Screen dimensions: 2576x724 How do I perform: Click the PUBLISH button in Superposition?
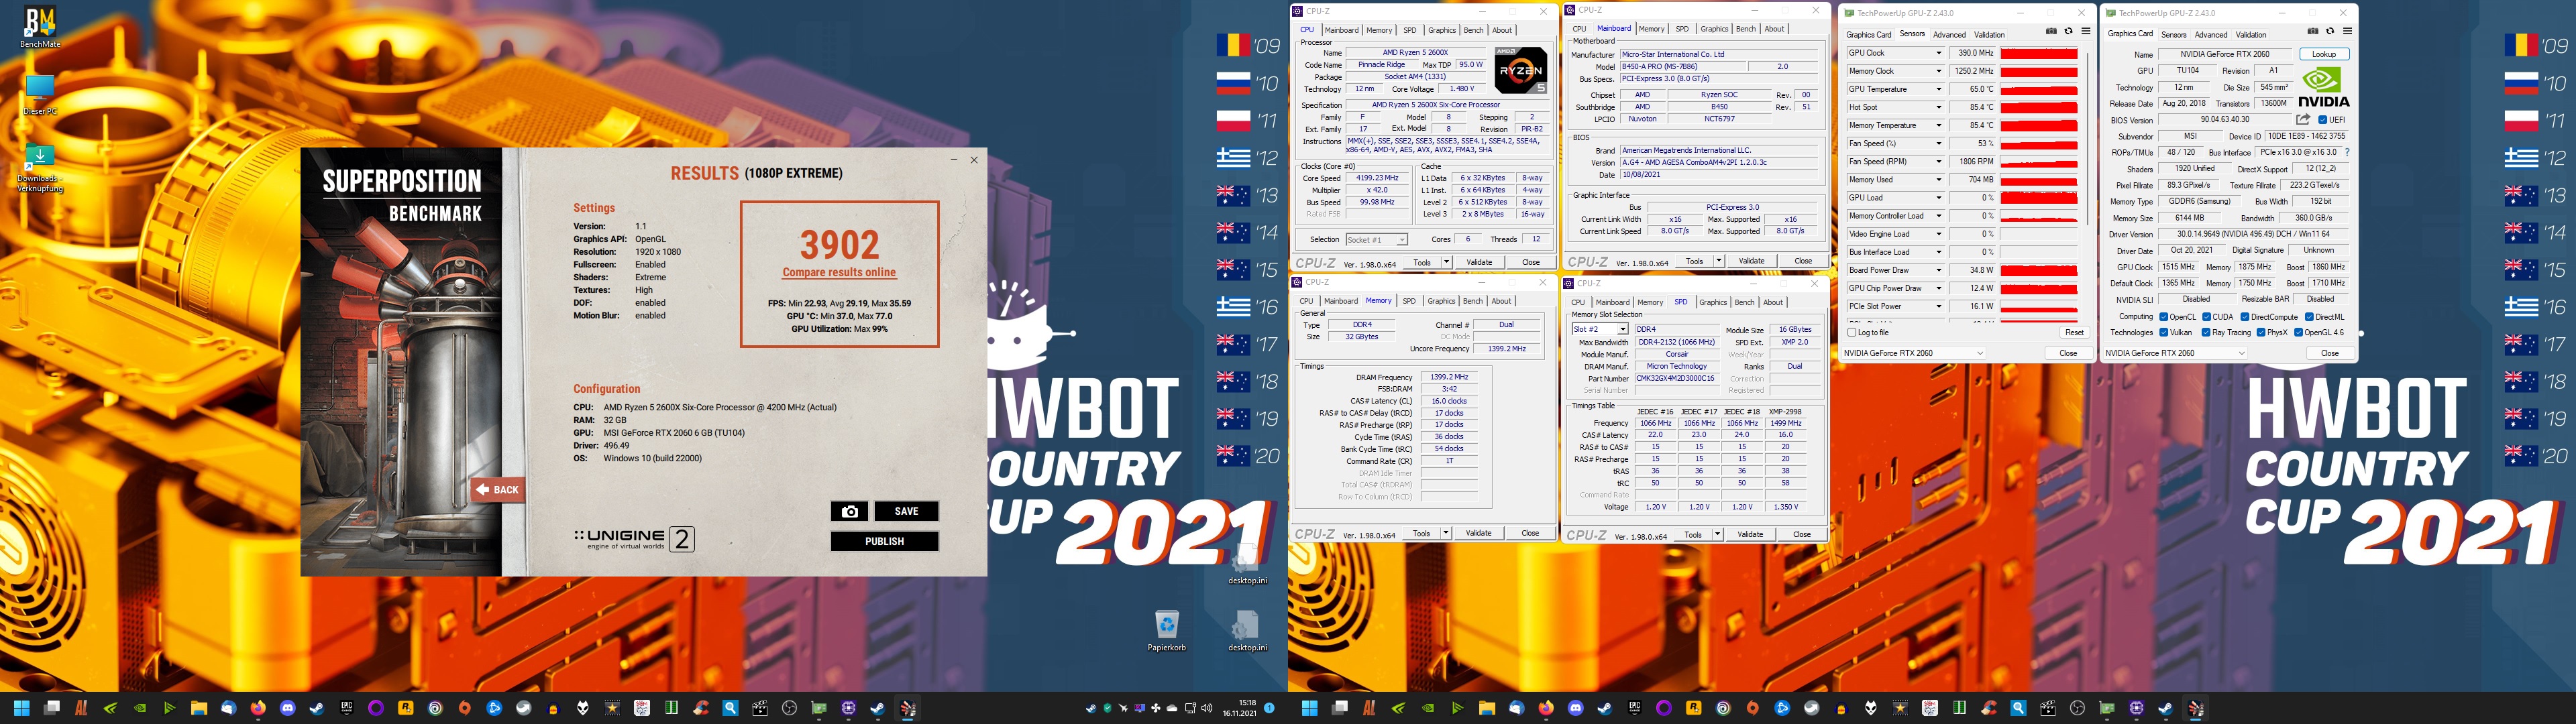[x=884, y=541]
